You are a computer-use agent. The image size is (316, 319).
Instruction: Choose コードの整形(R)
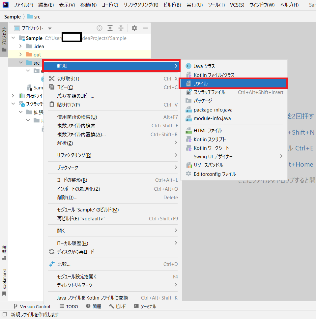[x=113, y=180]
